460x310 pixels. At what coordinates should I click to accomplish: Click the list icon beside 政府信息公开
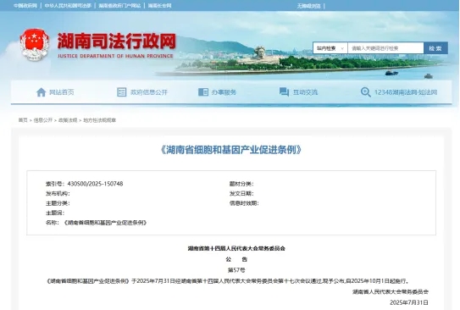[x=121, y=92]
